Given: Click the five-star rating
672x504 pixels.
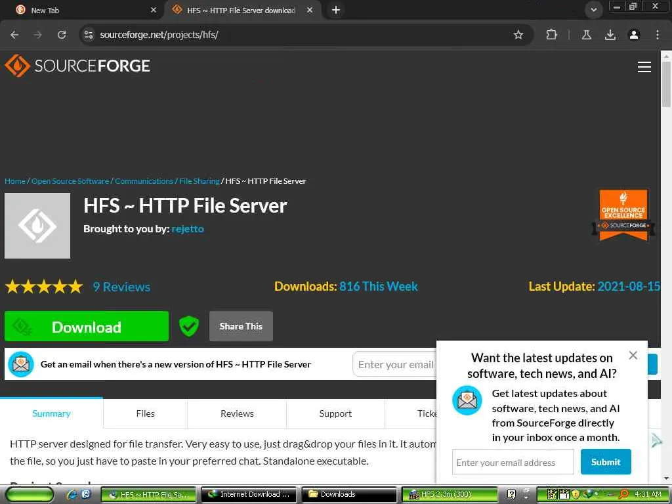Looking at the screenshot, I should pyautogui.click(x=44, y=286).
